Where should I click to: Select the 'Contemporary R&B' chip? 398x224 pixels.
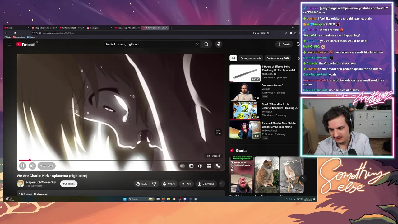[x=278, y=58]
